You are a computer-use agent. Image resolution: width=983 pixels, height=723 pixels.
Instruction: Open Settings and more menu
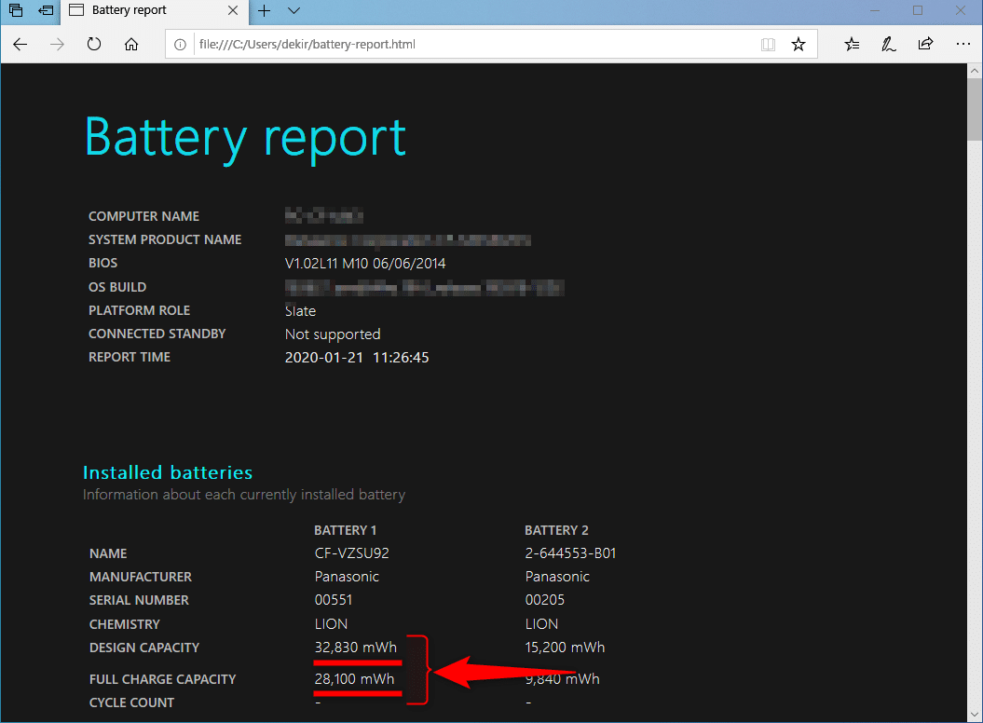click(963, 45)
